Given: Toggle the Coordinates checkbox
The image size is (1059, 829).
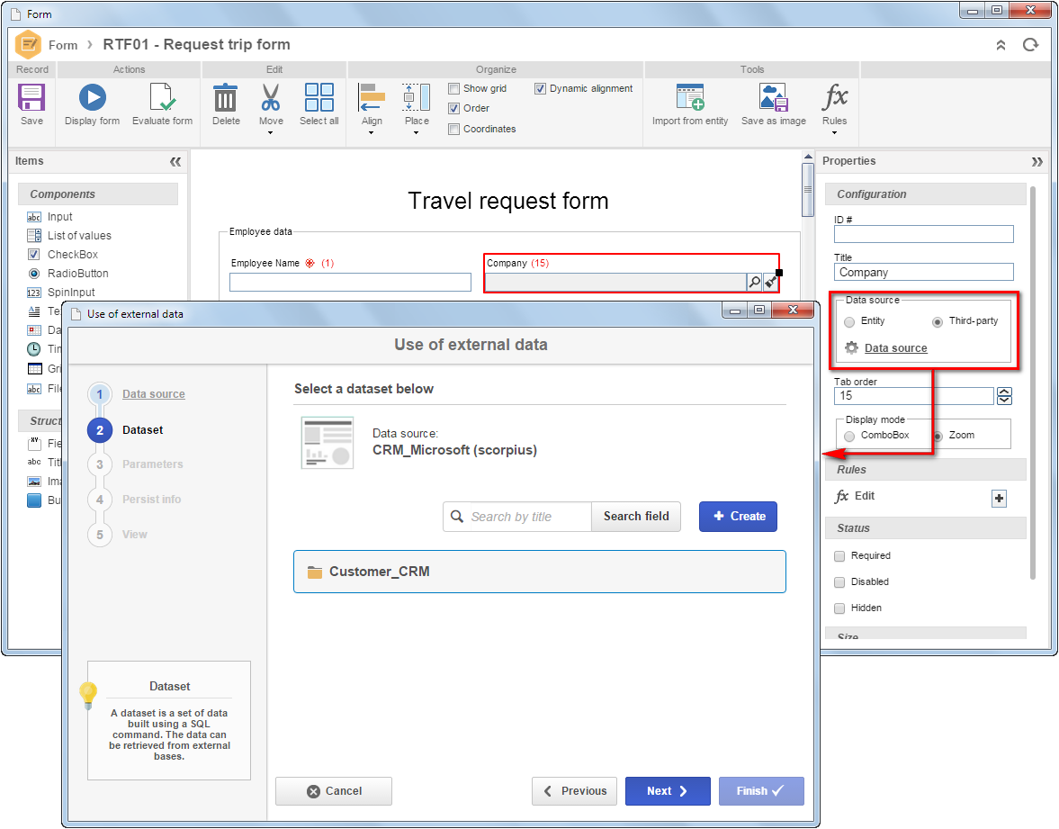Looking at the screenshot, I should (x=454, y=129).
